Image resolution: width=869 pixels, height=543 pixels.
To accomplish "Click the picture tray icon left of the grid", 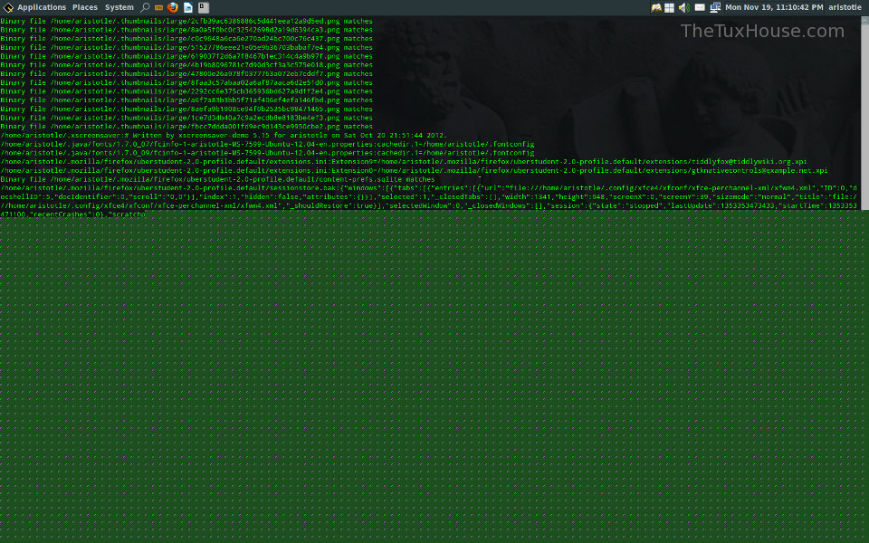I will pos(656,7).
